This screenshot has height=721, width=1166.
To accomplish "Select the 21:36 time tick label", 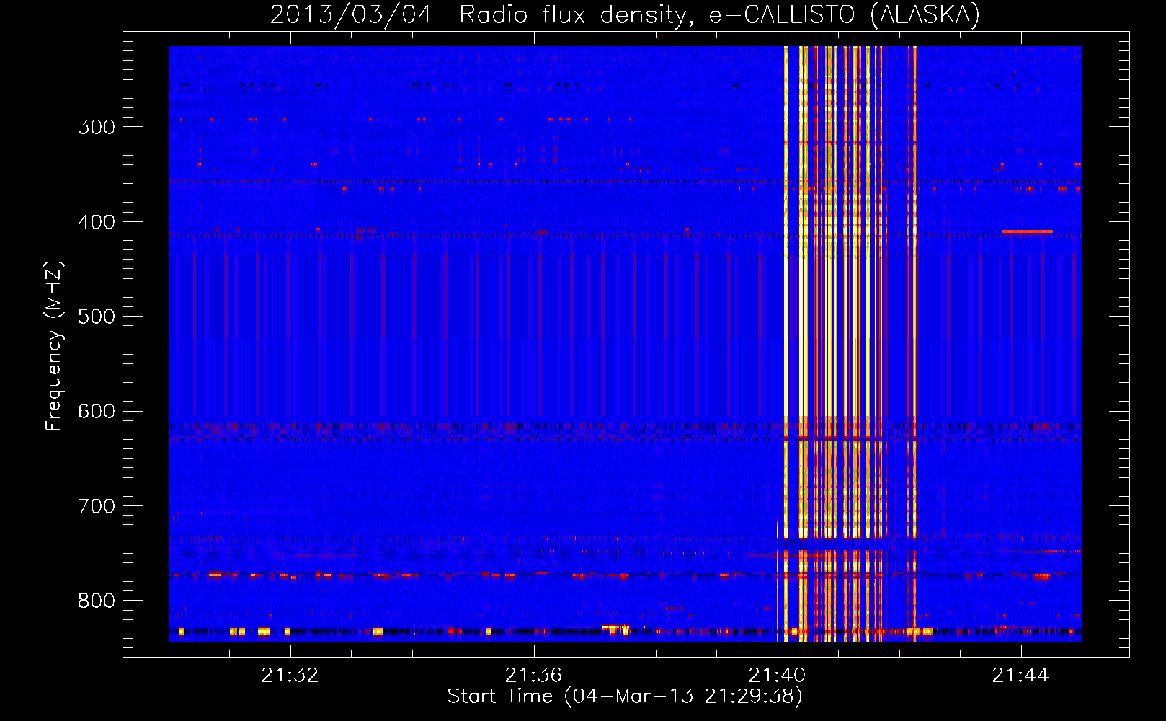I will point(533,676).
